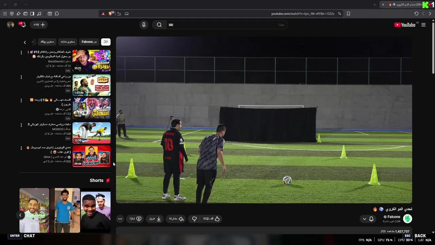Screen dimensions: 435x245
Task: Toggle the browser sidebar panel icon
Action: pos(32,14)
